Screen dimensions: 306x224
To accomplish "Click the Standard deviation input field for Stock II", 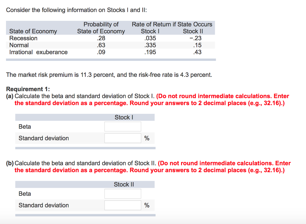I will [x=123, y=205].
